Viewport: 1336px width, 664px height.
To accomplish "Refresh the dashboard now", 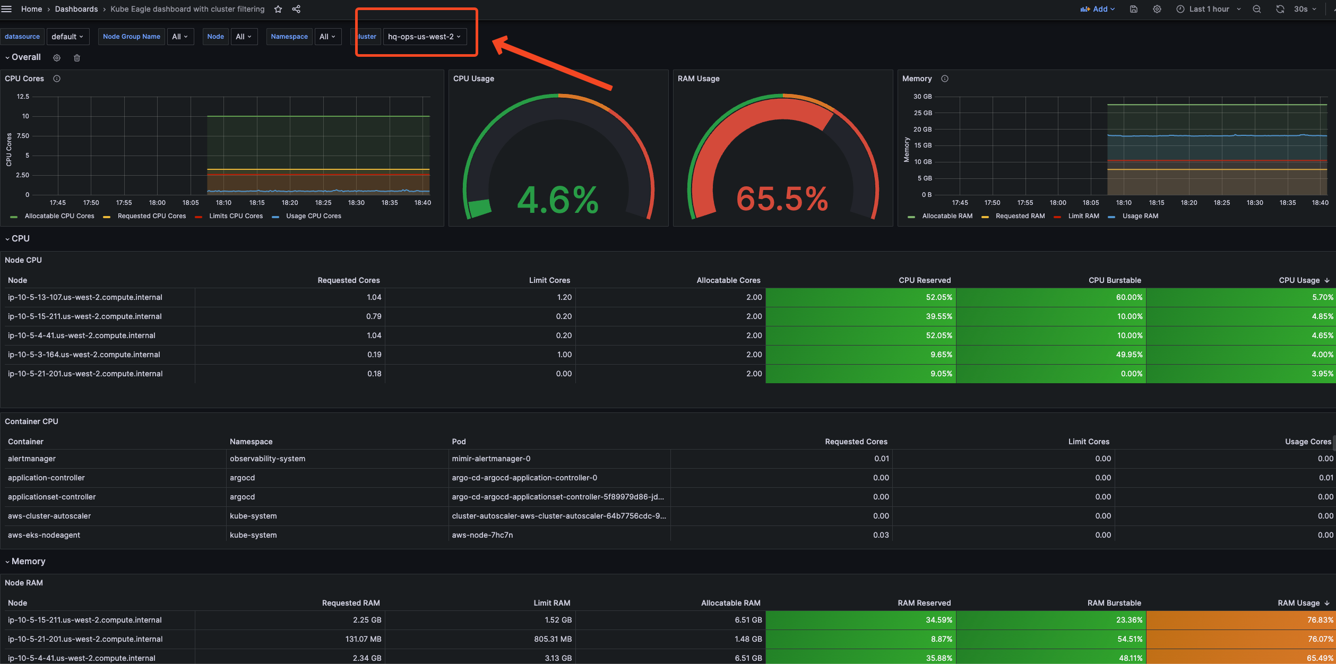I will 1280,9.
